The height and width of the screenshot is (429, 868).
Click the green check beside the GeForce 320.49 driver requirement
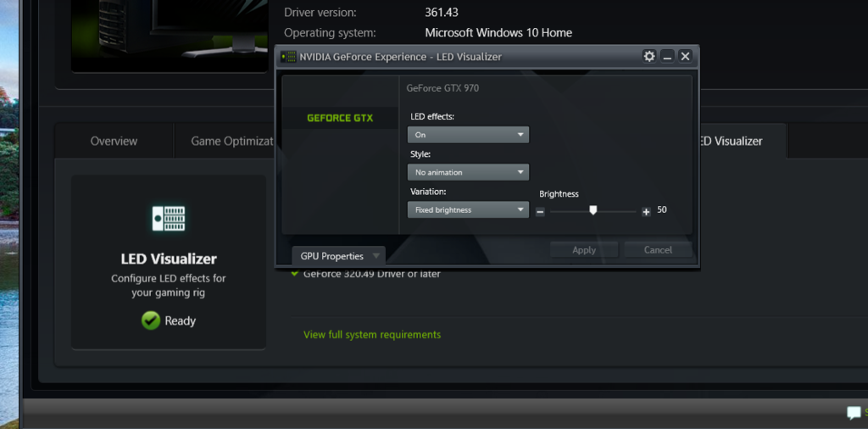point(294,273)
